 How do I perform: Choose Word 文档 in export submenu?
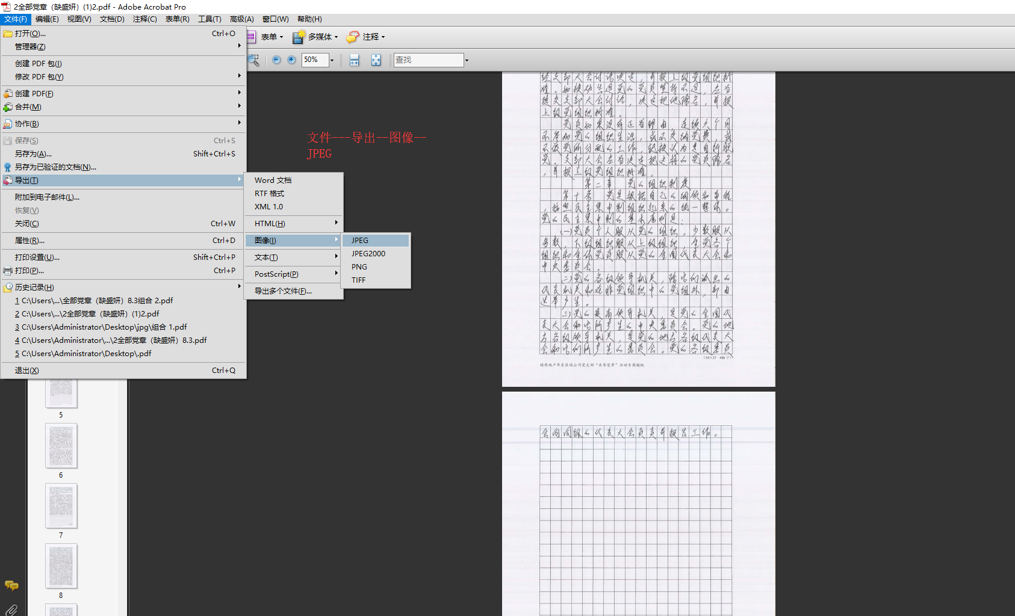click(294, 180)
